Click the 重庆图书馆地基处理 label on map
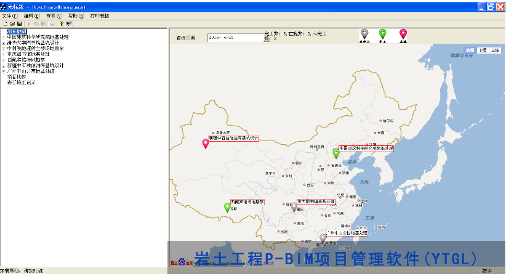This screenshot has height=276, width=506. (x=316, y=201)
